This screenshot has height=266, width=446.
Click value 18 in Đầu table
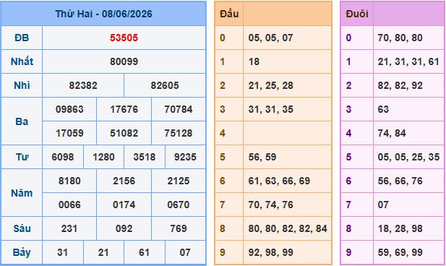pyautogui.click(x=254, y=61)
